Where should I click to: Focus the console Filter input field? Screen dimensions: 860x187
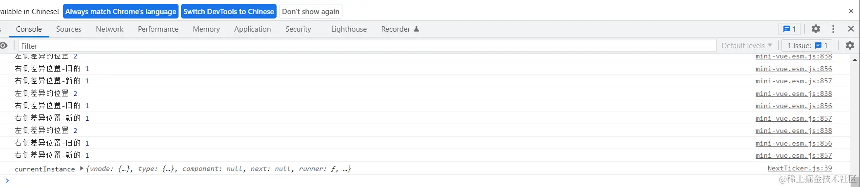[367, 46]
